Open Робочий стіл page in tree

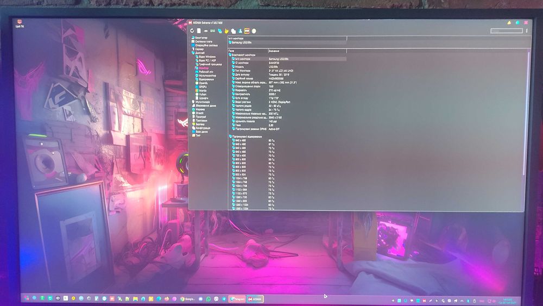point(204,72)
